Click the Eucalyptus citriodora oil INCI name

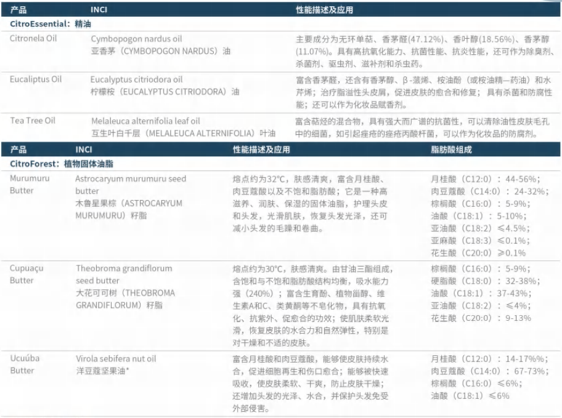(137, 79)
